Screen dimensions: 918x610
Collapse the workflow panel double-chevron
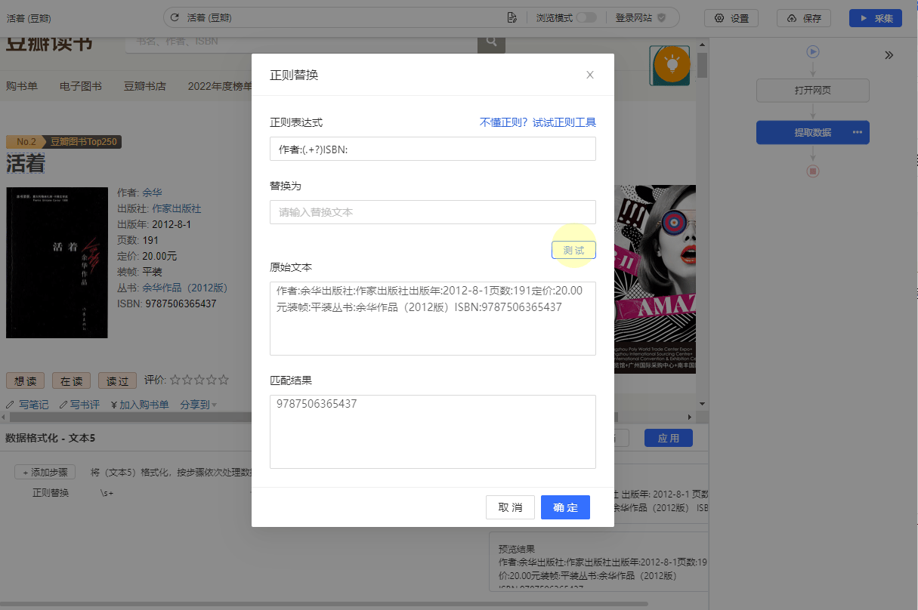pyautogui.click(x=889, y=55)
